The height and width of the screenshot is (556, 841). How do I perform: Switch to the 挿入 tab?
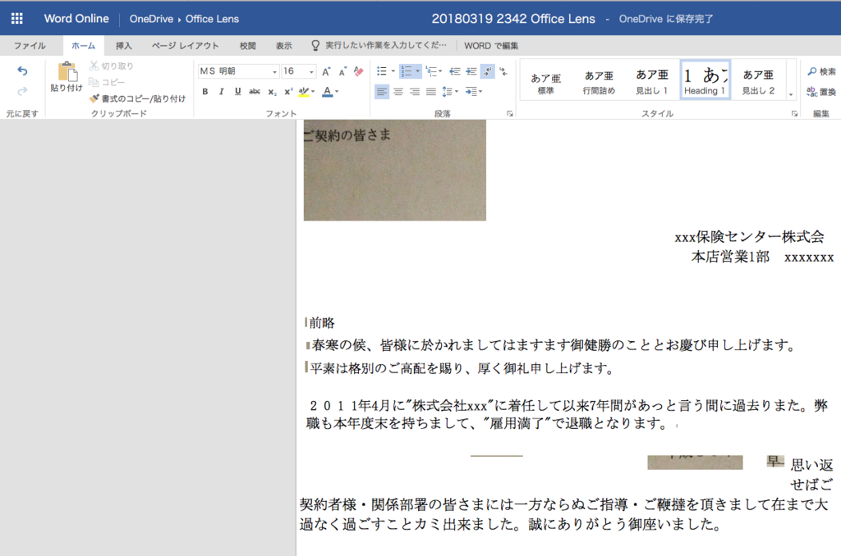[x=124, y=46]
